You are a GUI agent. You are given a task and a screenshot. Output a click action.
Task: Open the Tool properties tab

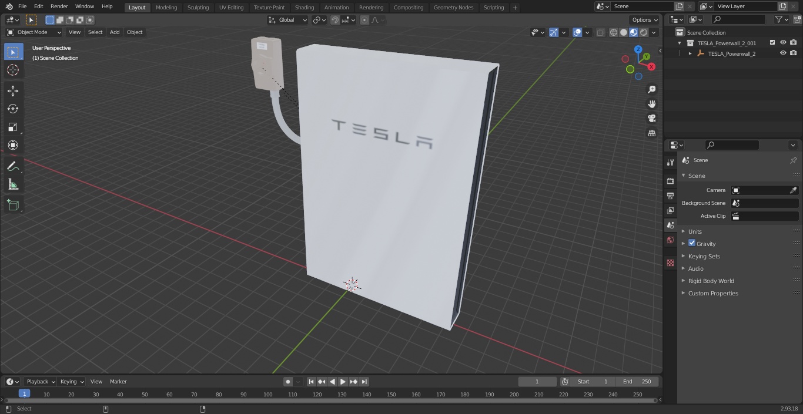[x=670, y=162]
